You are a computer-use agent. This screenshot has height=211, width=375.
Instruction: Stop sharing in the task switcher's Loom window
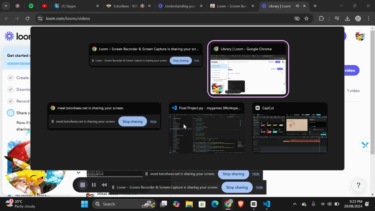click(181, 61)
